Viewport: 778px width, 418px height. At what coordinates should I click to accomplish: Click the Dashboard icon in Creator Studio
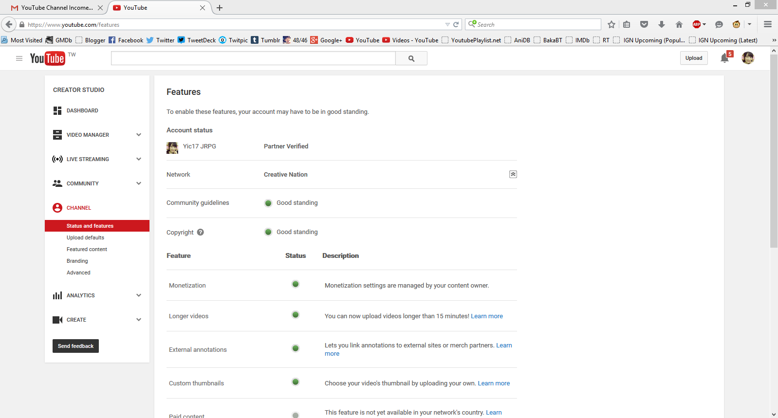57,110
